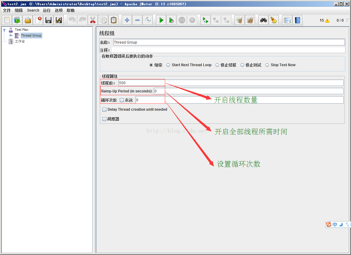Select Thread Group in the tree
The width and height of the screenshot is (351, 255).
(31, 35)
